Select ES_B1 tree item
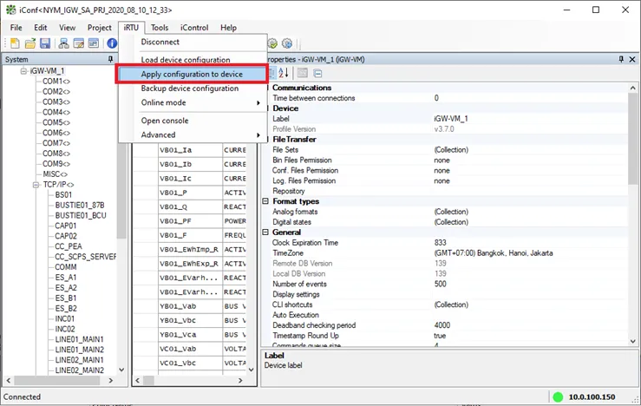This screenshot has height=406, width=641. click(x=66, y=298)
